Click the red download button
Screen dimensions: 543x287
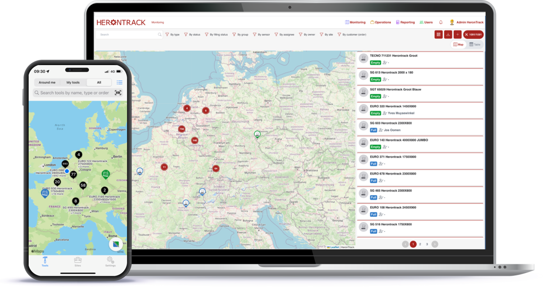pyautogui.click(x=448, y=34)
